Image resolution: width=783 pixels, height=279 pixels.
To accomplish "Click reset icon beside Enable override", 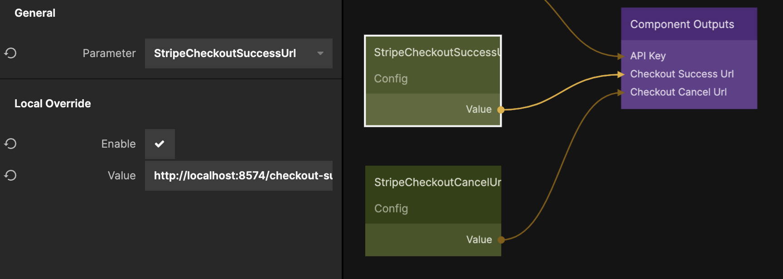I will point(10,144).
